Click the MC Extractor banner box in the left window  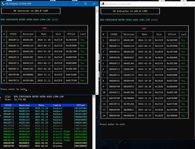pyautogui.click(x=31, y=11)
